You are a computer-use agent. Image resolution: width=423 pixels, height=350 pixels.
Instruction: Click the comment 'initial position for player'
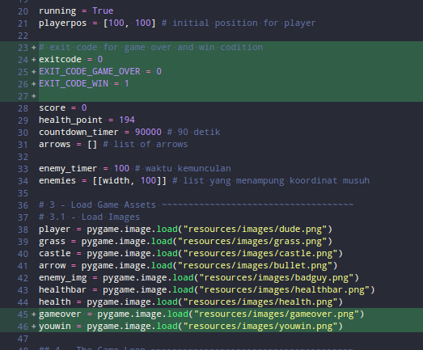tap(244, 23)
